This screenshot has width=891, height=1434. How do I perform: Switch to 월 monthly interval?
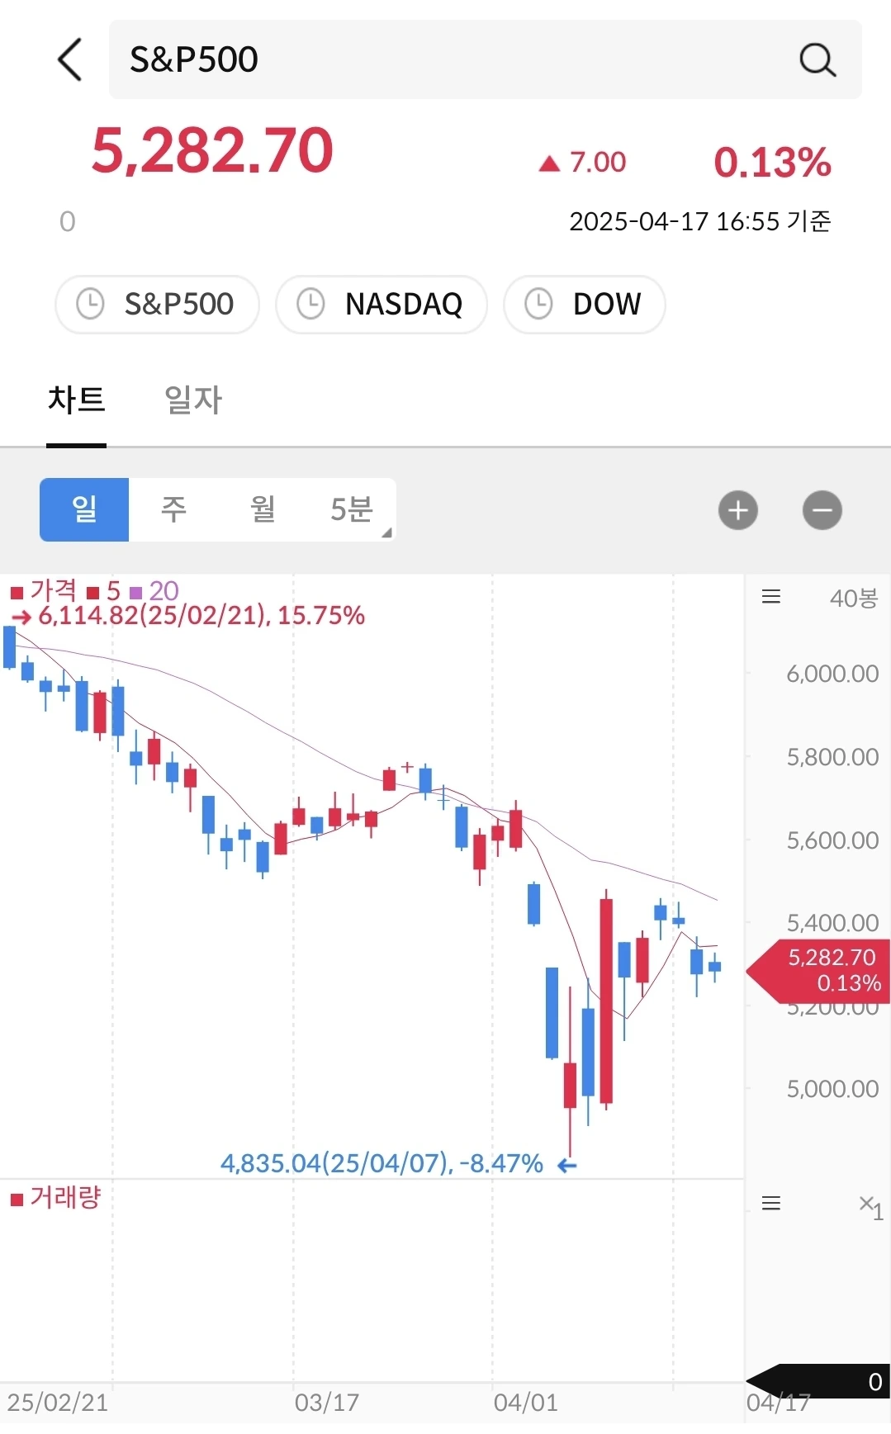pyautogui.click(x=263, y=509)
